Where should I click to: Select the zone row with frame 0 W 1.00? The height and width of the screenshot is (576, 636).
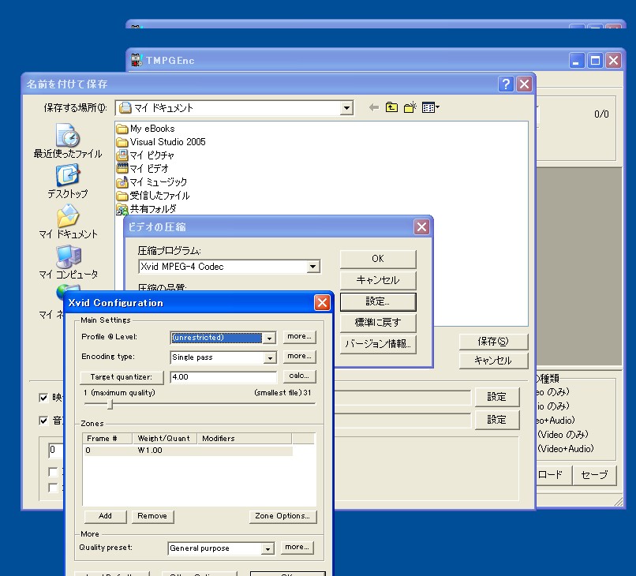pos(187,451)
